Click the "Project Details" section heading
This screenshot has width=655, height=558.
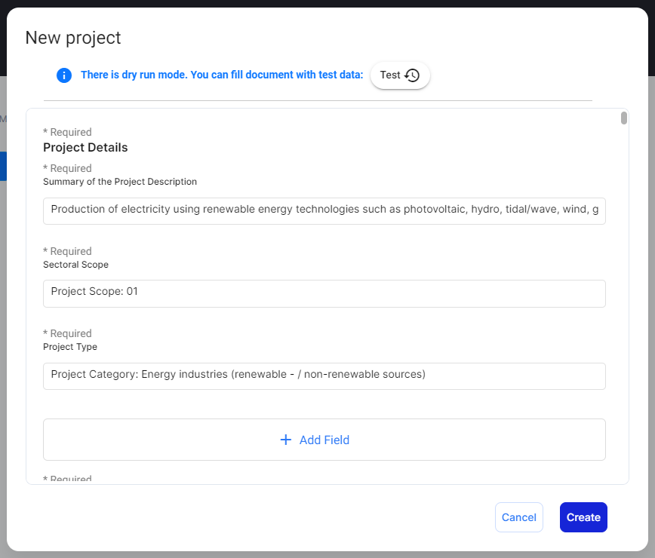click(85, 148)
